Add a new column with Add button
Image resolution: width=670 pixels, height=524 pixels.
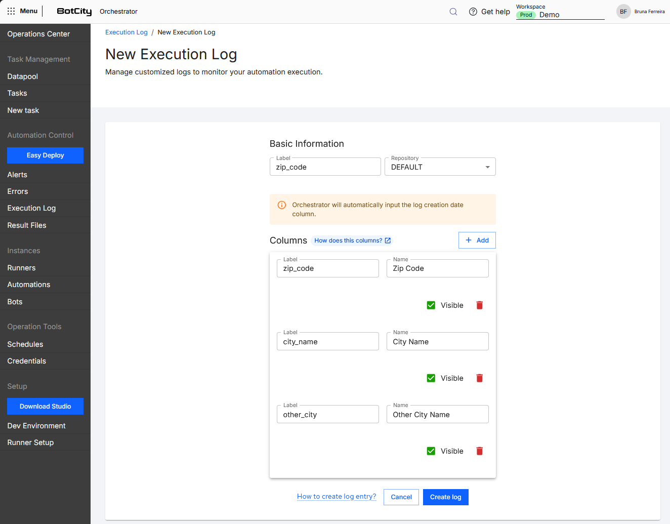[477, 240]
